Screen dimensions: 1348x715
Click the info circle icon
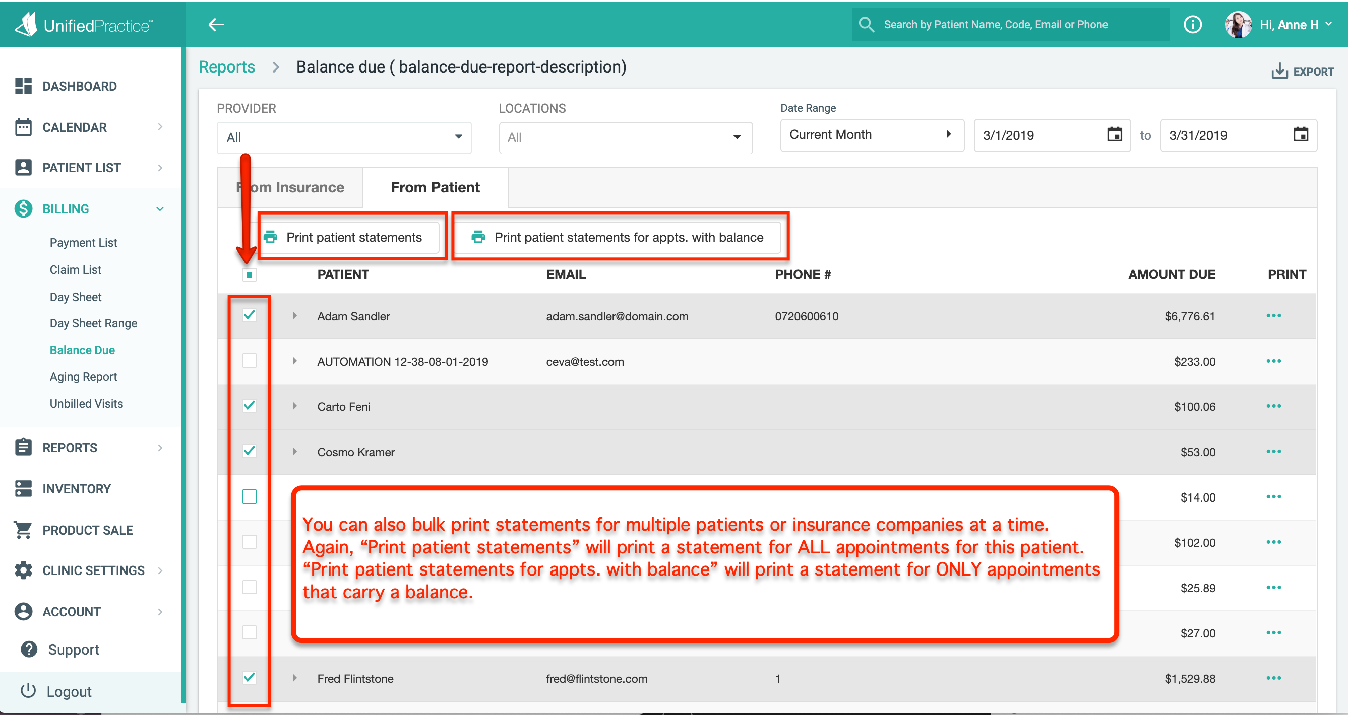1192,25
